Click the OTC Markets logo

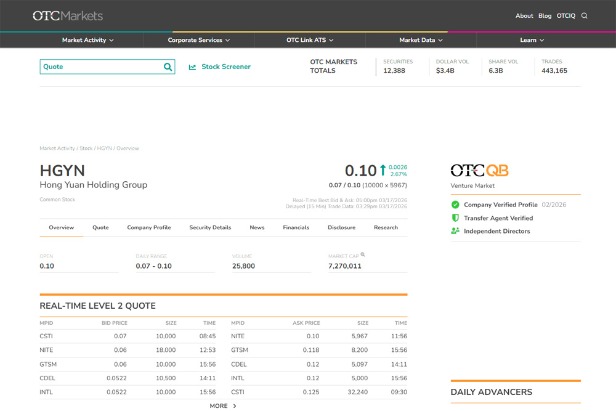tap(68, 16)
